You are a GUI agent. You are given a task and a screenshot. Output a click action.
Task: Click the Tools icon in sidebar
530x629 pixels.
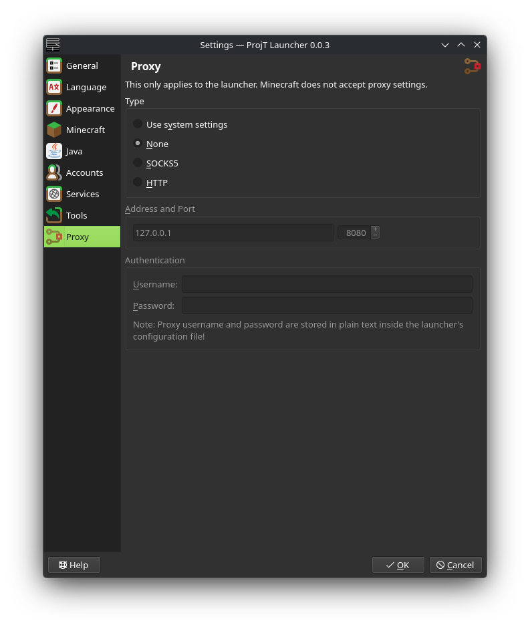point(53,215)
